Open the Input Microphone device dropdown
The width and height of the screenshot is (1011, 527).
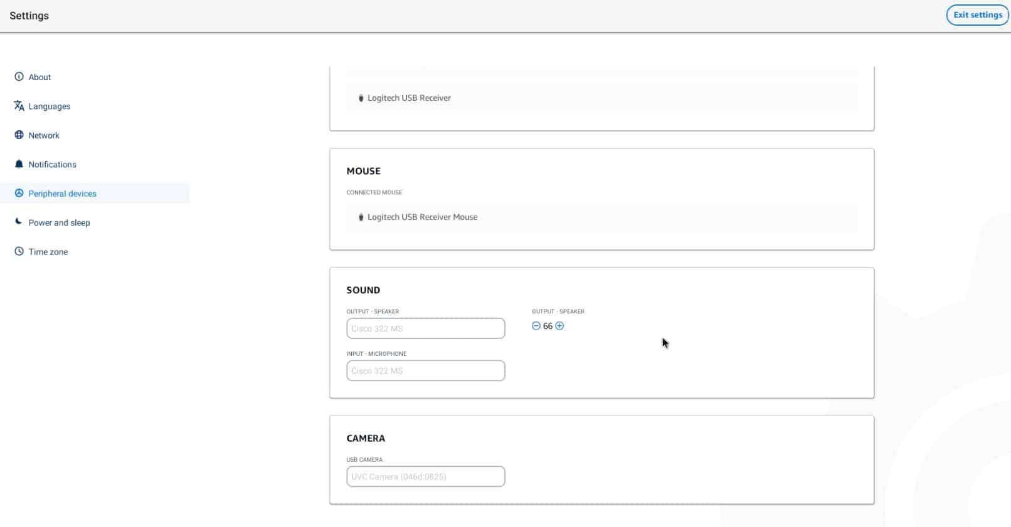coord(426,370)
